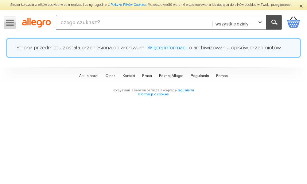
Task: Open 'Poznaj Allegro' footer link
Action: [x=171, y=76]
